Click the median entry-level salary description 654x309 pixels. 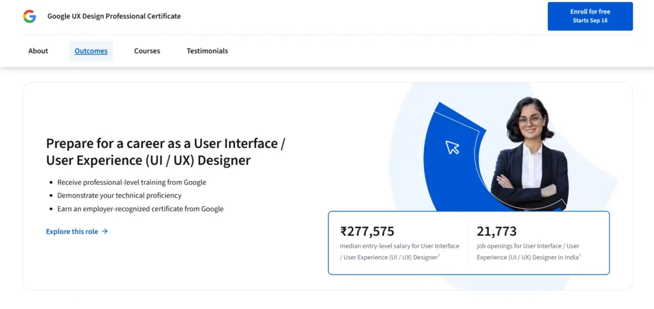tap(399, 252)
